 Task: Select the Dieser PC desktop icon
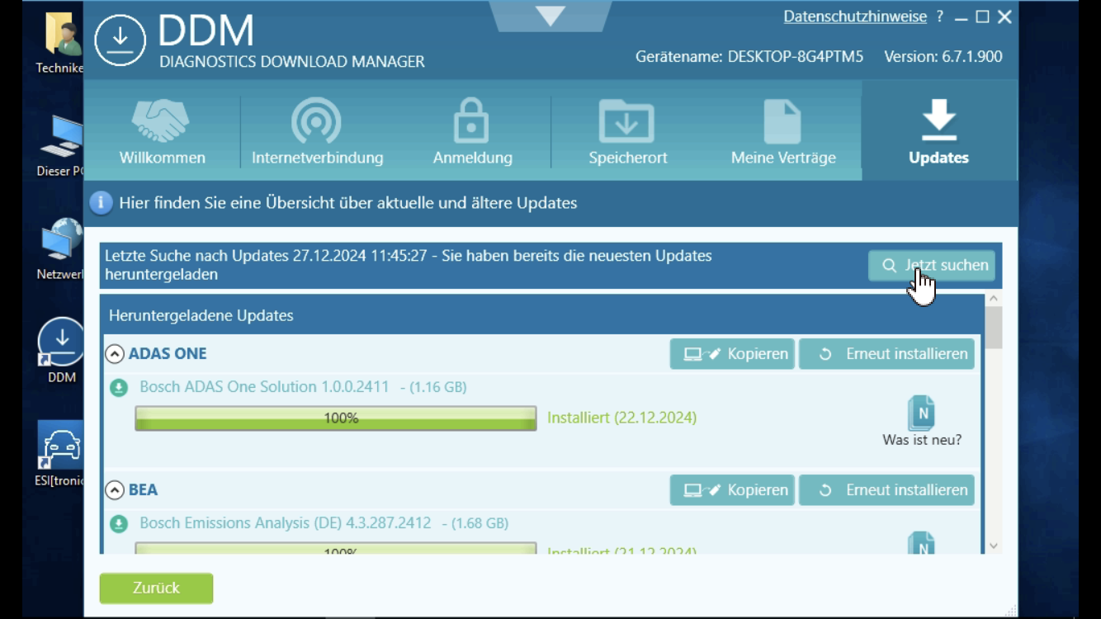tap(61, 145)
